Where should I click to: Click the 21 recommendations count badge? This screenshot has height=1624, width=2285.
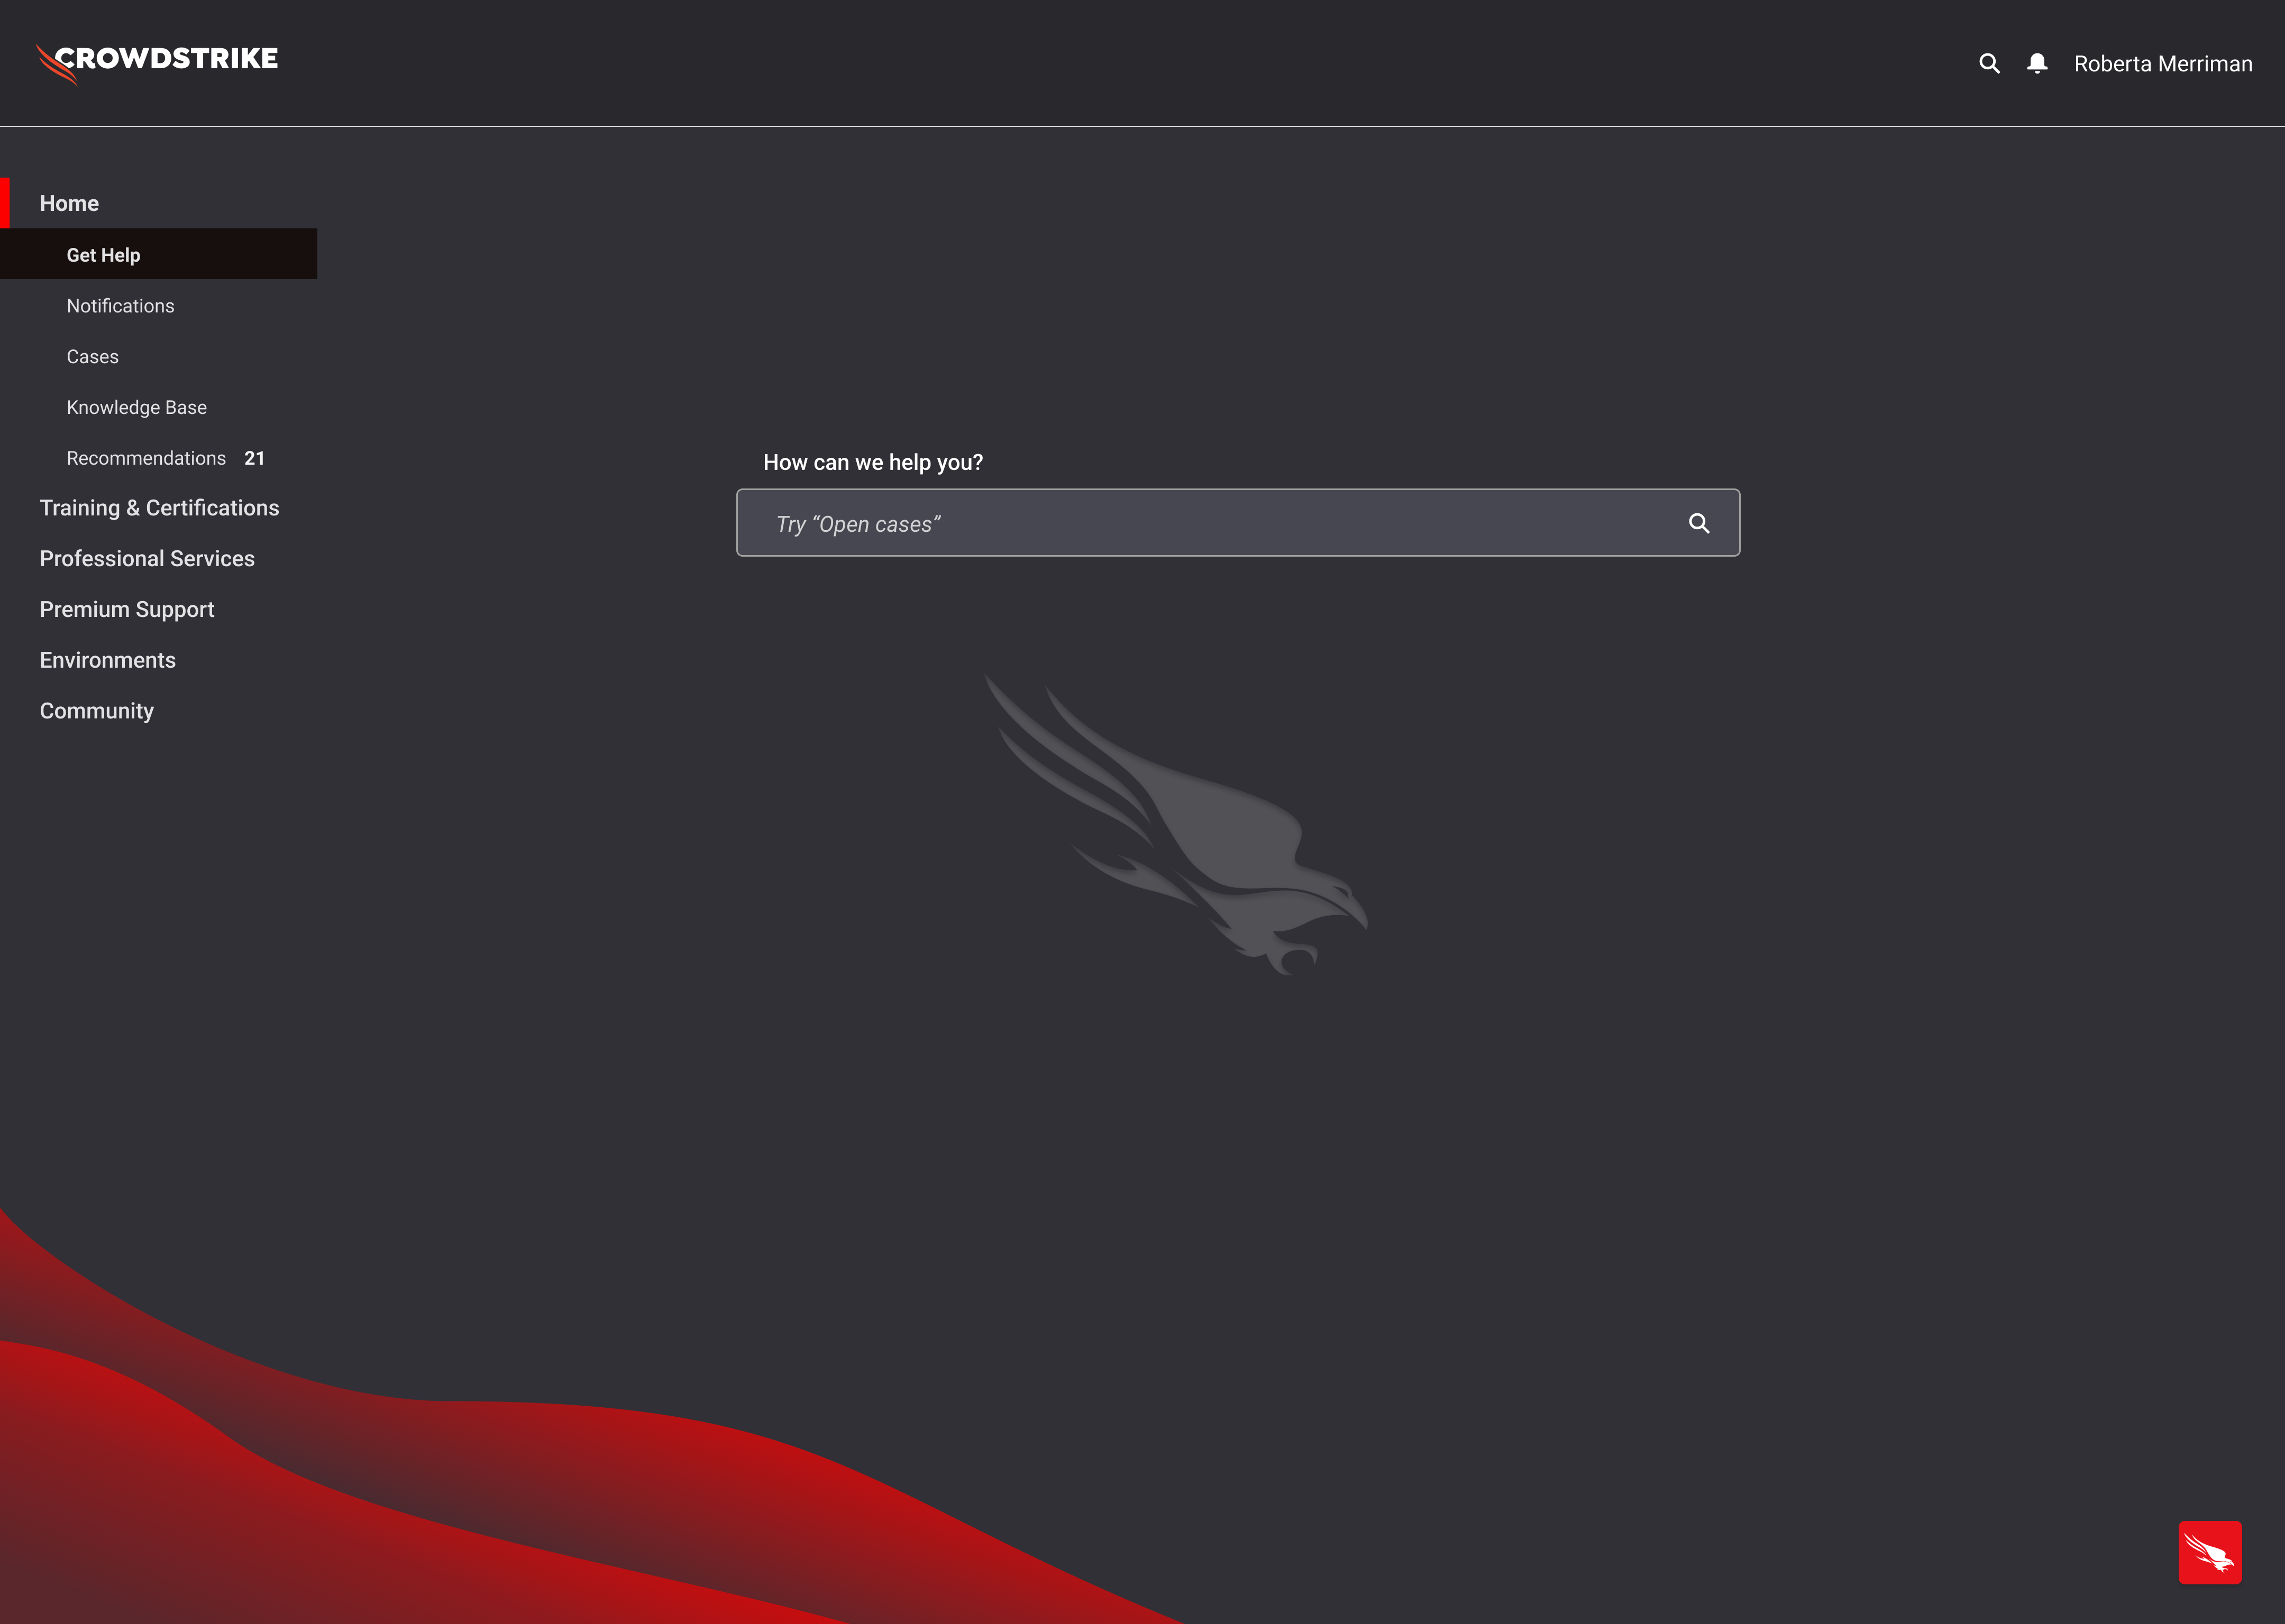tap(254, 458)
